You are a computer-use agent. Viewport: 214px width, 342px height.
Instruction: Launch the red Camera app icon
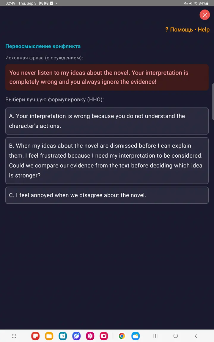pyautogui.click(x=104, y=336)
